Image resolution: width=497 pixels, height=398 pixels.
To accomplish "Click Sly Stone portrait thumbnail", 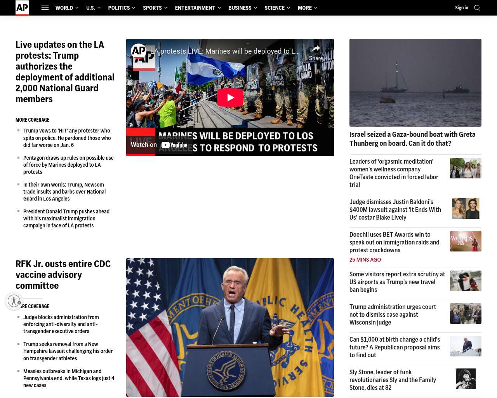I will tap(466, 379).
